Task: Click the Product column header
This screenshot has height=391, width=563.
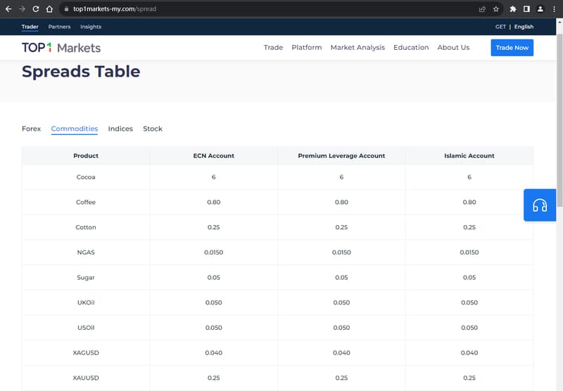Action: coord(86,155)
